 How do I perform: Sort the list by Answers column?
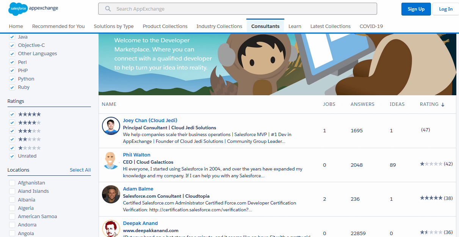pyautogui.click(x=362, y=104)
